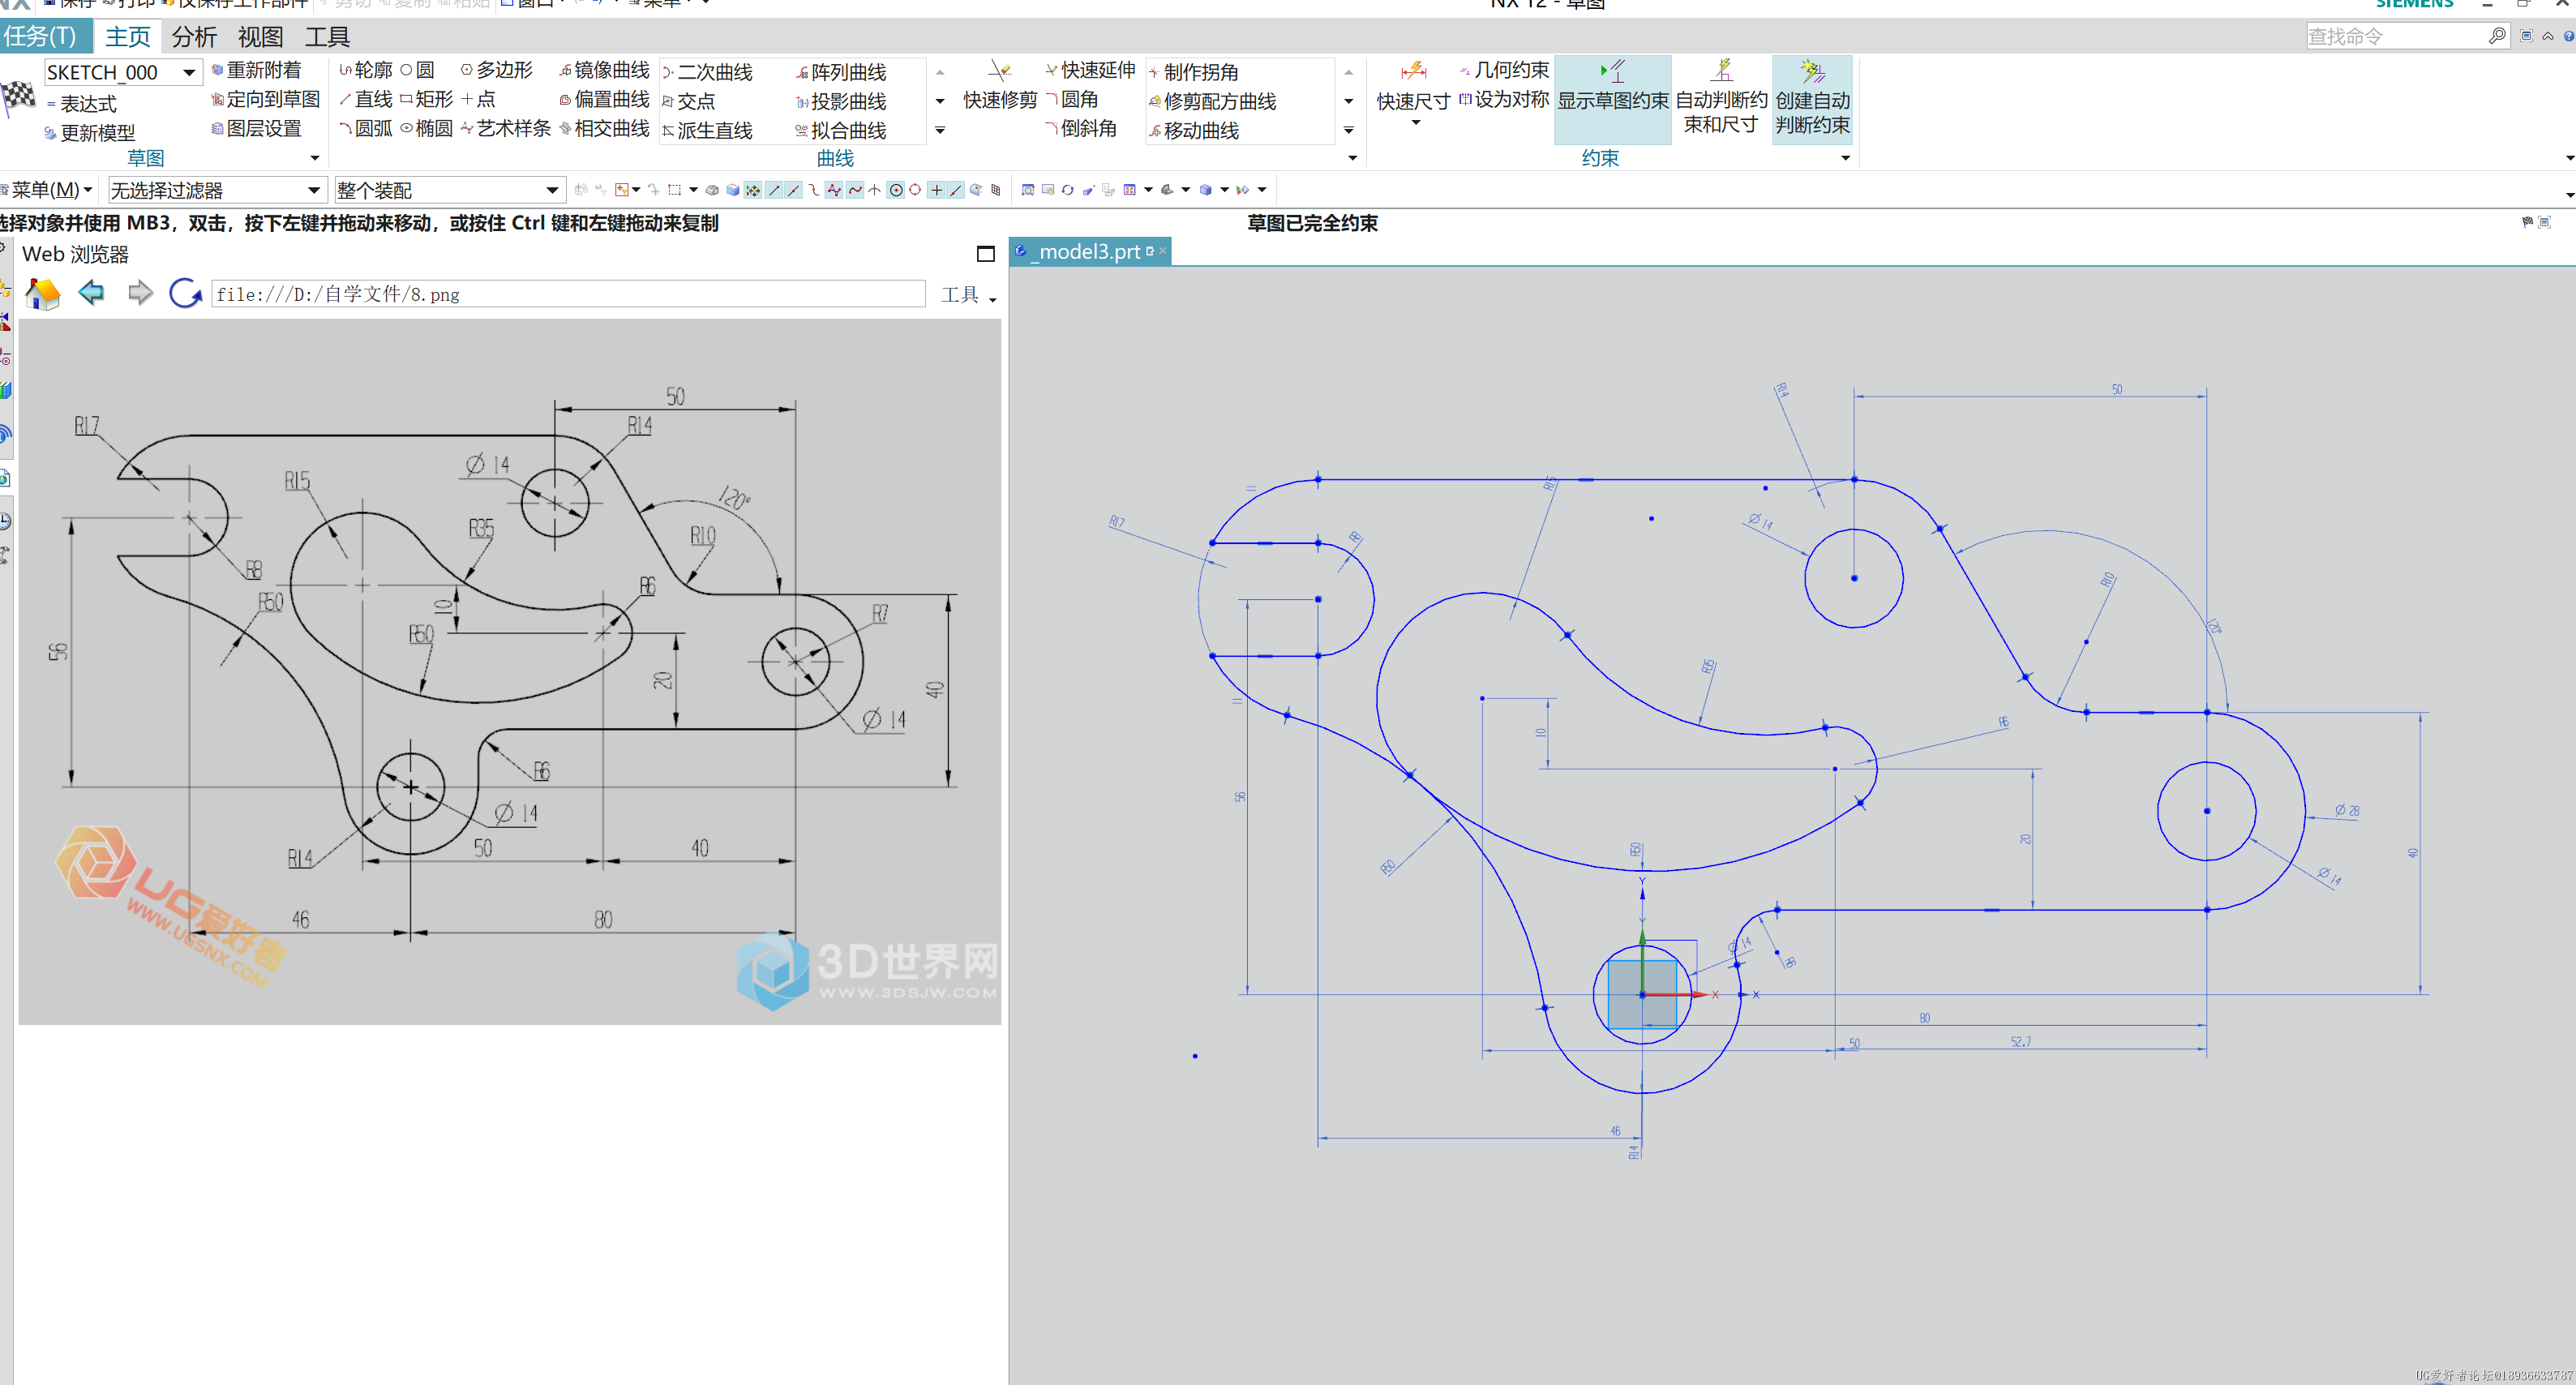Click 拟合曲线 (Fit Curve) tool
Screen dimensions: 2576x1385
(x=841, y=130)
